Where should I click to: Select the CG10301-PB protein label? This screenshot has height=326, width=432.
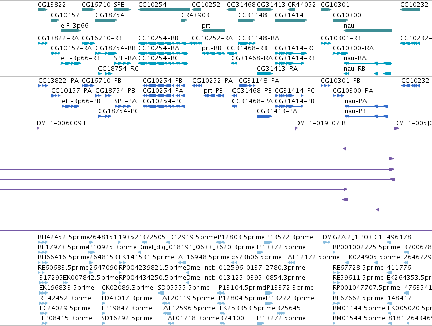tap(341, 80)
